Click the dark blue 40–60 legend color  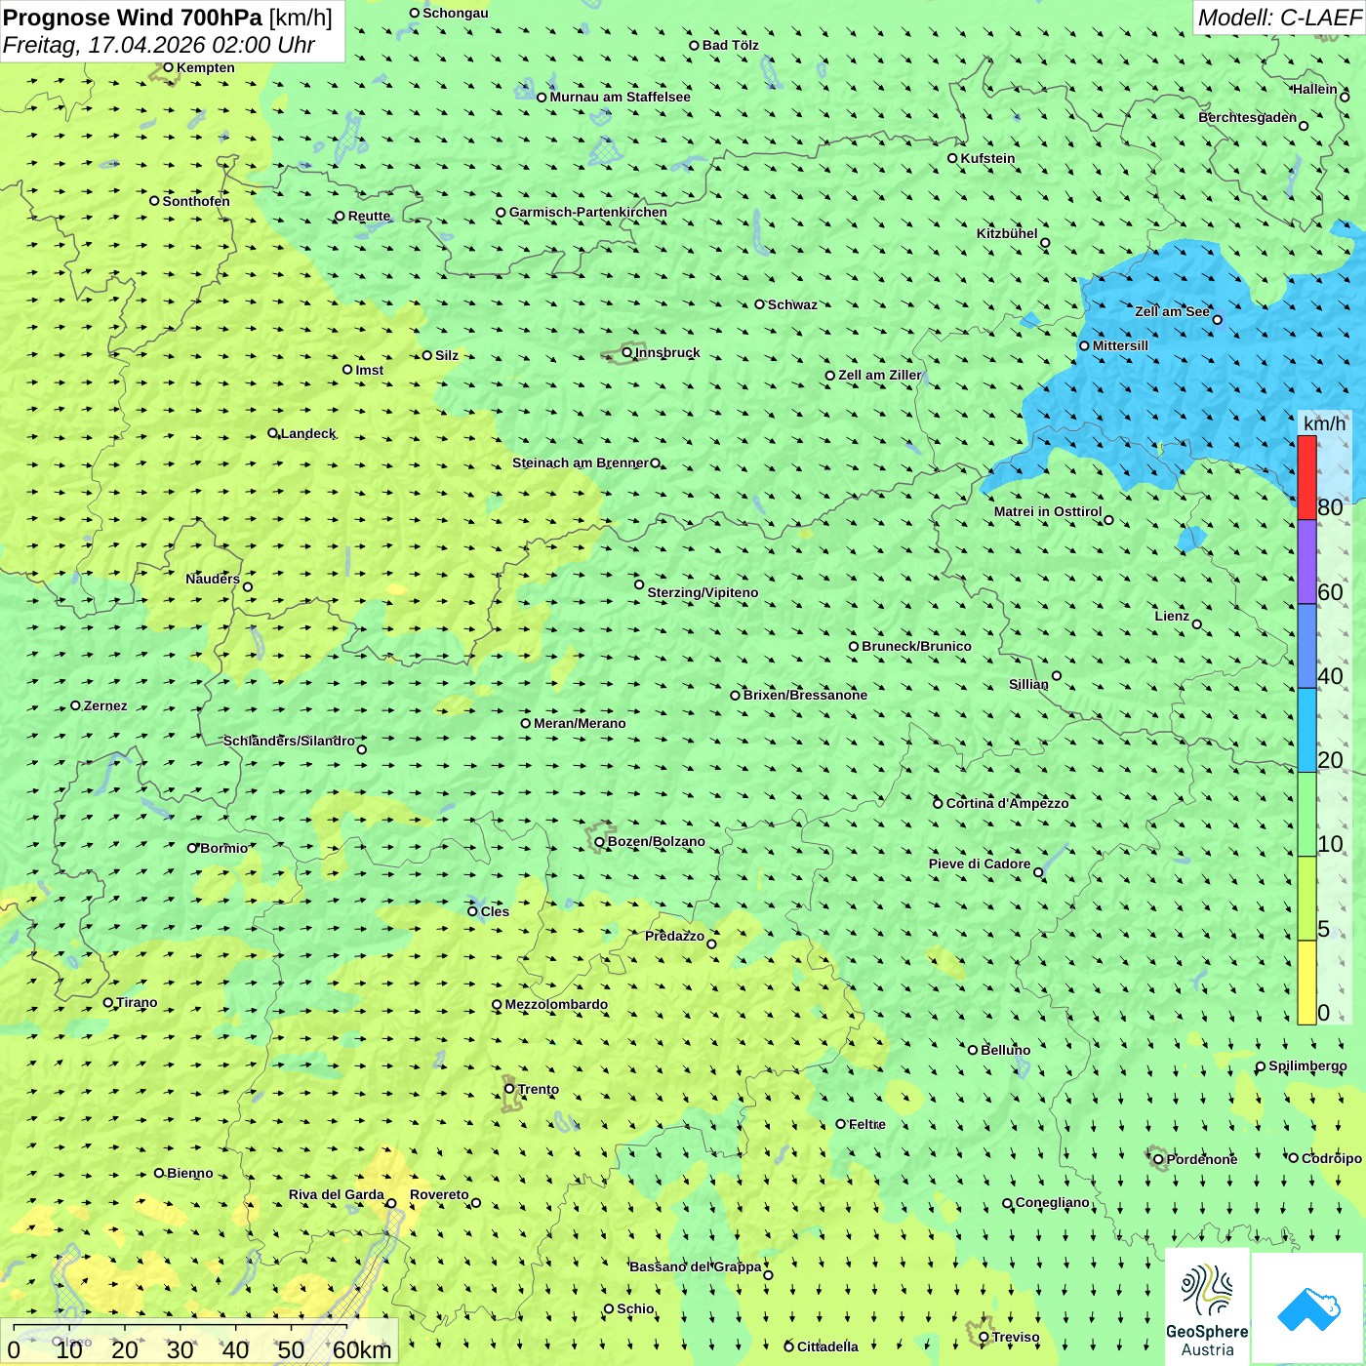[1306, 647]
